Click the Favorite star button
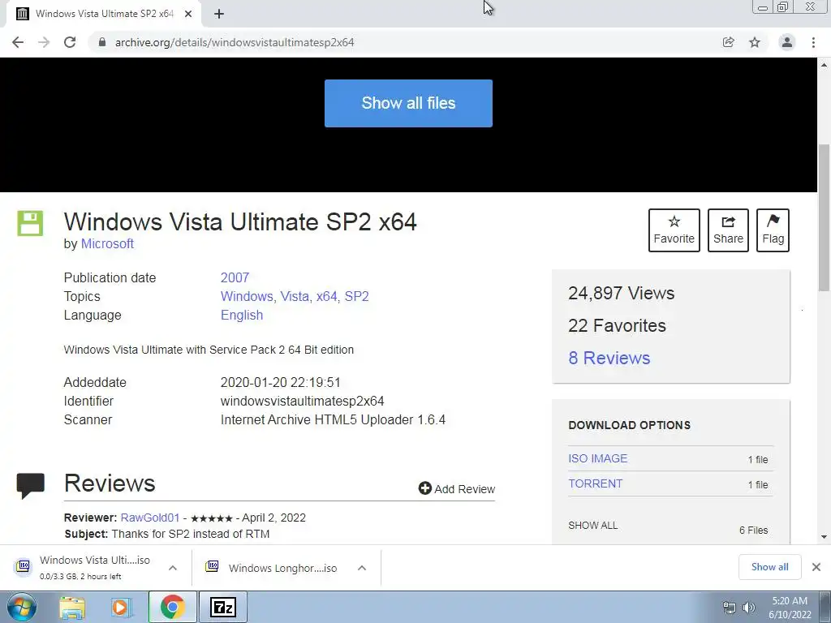 pyautogui.click(x=674, y=230)
